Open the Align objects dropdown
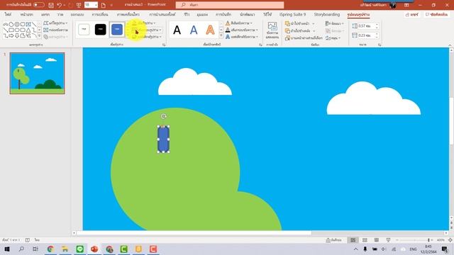Viewport: 454px width, 255px height. pos(335,23)
